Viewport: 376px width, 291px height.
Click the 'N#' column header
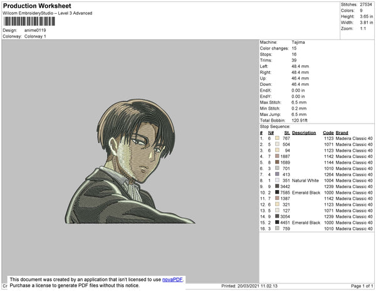pos(271,133)
